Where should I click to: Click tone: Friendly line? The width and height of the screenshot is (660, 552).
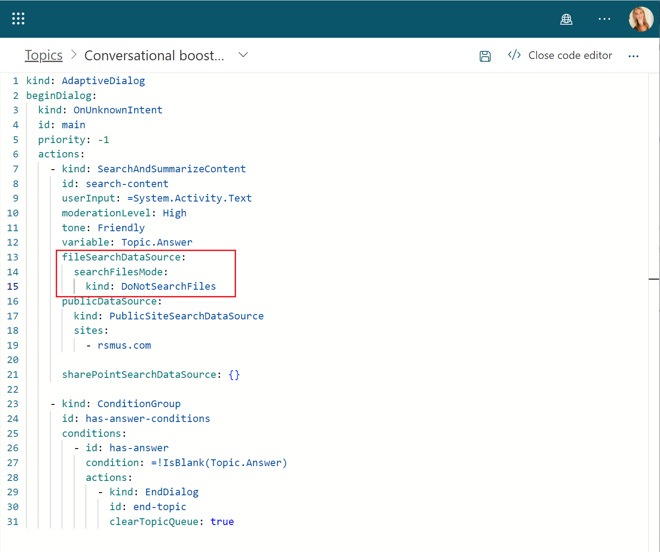(x=103, y=228)
